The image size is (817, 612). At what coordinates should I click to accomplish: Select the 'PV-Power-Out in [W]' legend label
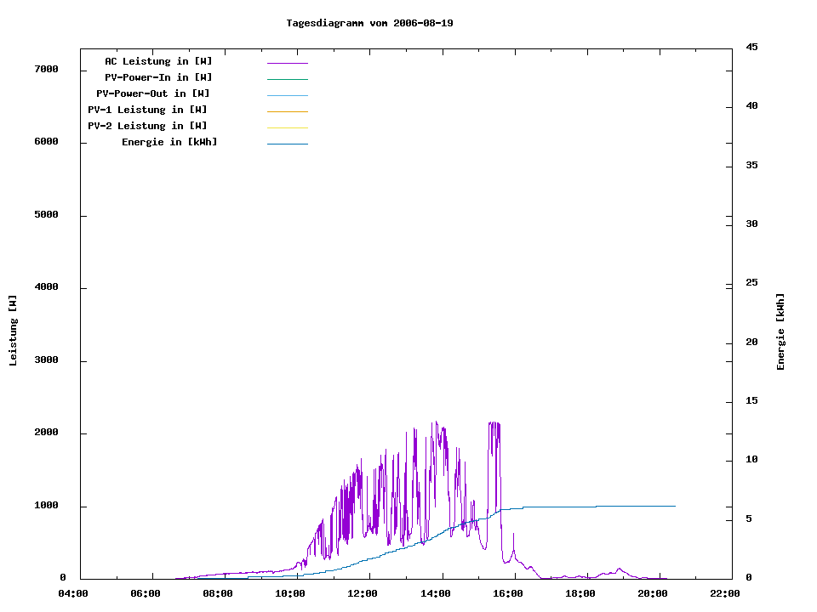152,93
